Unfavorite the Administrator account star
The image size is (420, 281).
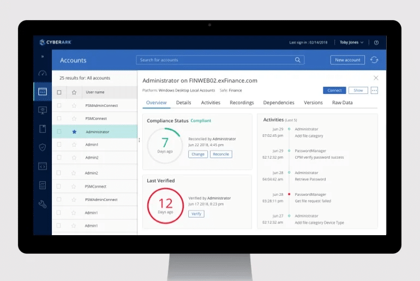click(x=74, y=131)
